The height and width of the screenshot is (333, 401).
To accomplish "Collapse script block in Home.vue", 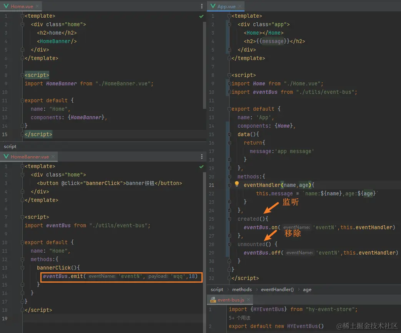I will click(x=22, y=75).
